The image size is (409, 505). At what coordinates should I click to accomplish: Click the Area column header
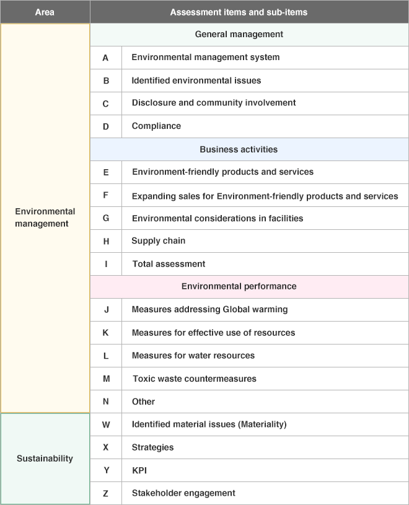coord(45,12)
